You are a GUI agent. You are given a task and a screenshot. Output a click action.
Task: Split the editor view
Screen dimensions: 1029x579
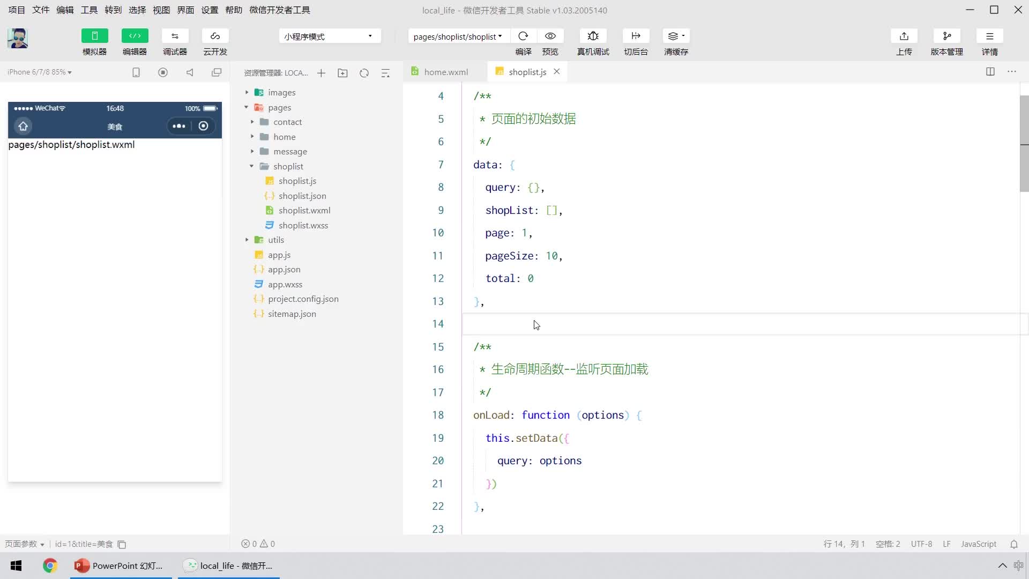(990, 71)
